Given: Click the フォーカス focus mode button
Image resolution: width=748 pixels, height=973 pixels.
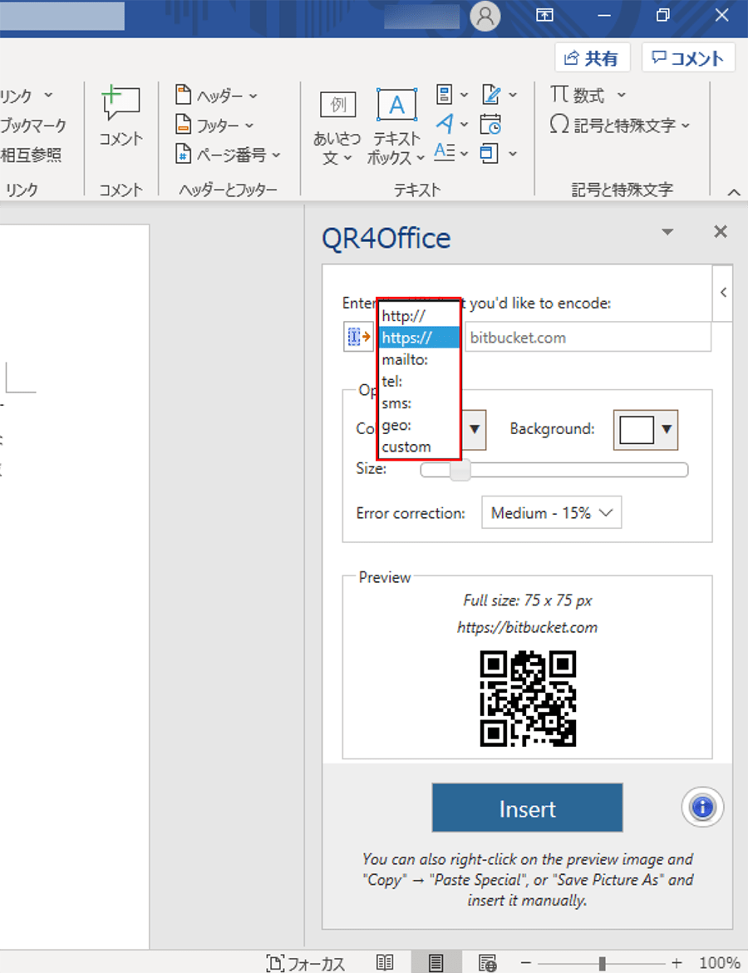Looking at the screenshot, I should click(x=306, y=962).
